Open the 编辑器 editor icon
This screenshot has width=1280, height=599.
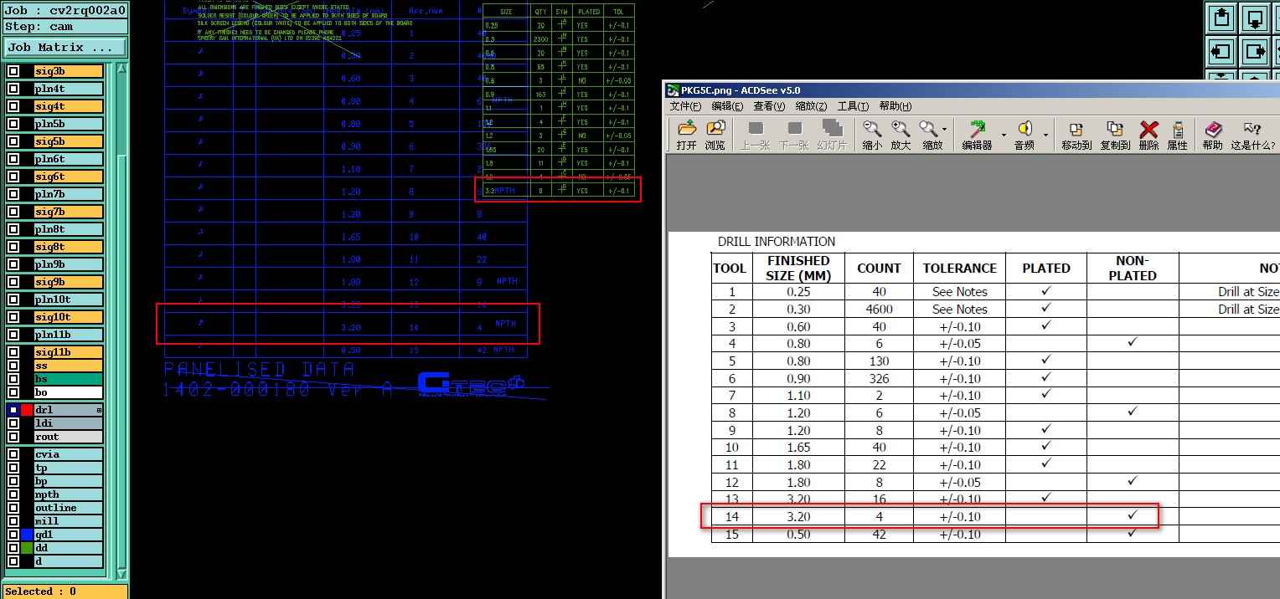tap(977, 129)
